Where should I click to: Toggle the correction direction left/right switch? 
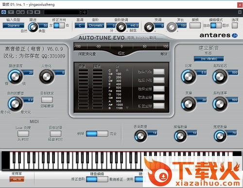(59, 26)
